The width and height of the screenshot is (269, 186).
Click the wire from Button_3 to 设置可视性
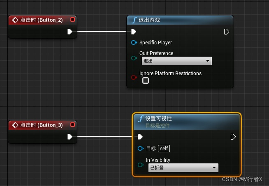point(104,137)
